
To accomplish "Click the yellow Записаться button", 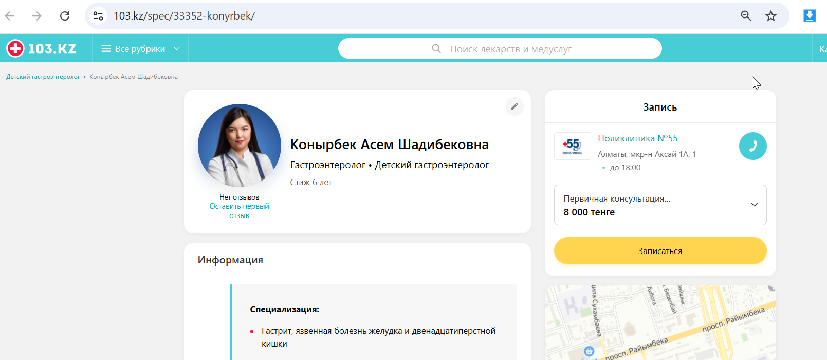I will [660, 251].
